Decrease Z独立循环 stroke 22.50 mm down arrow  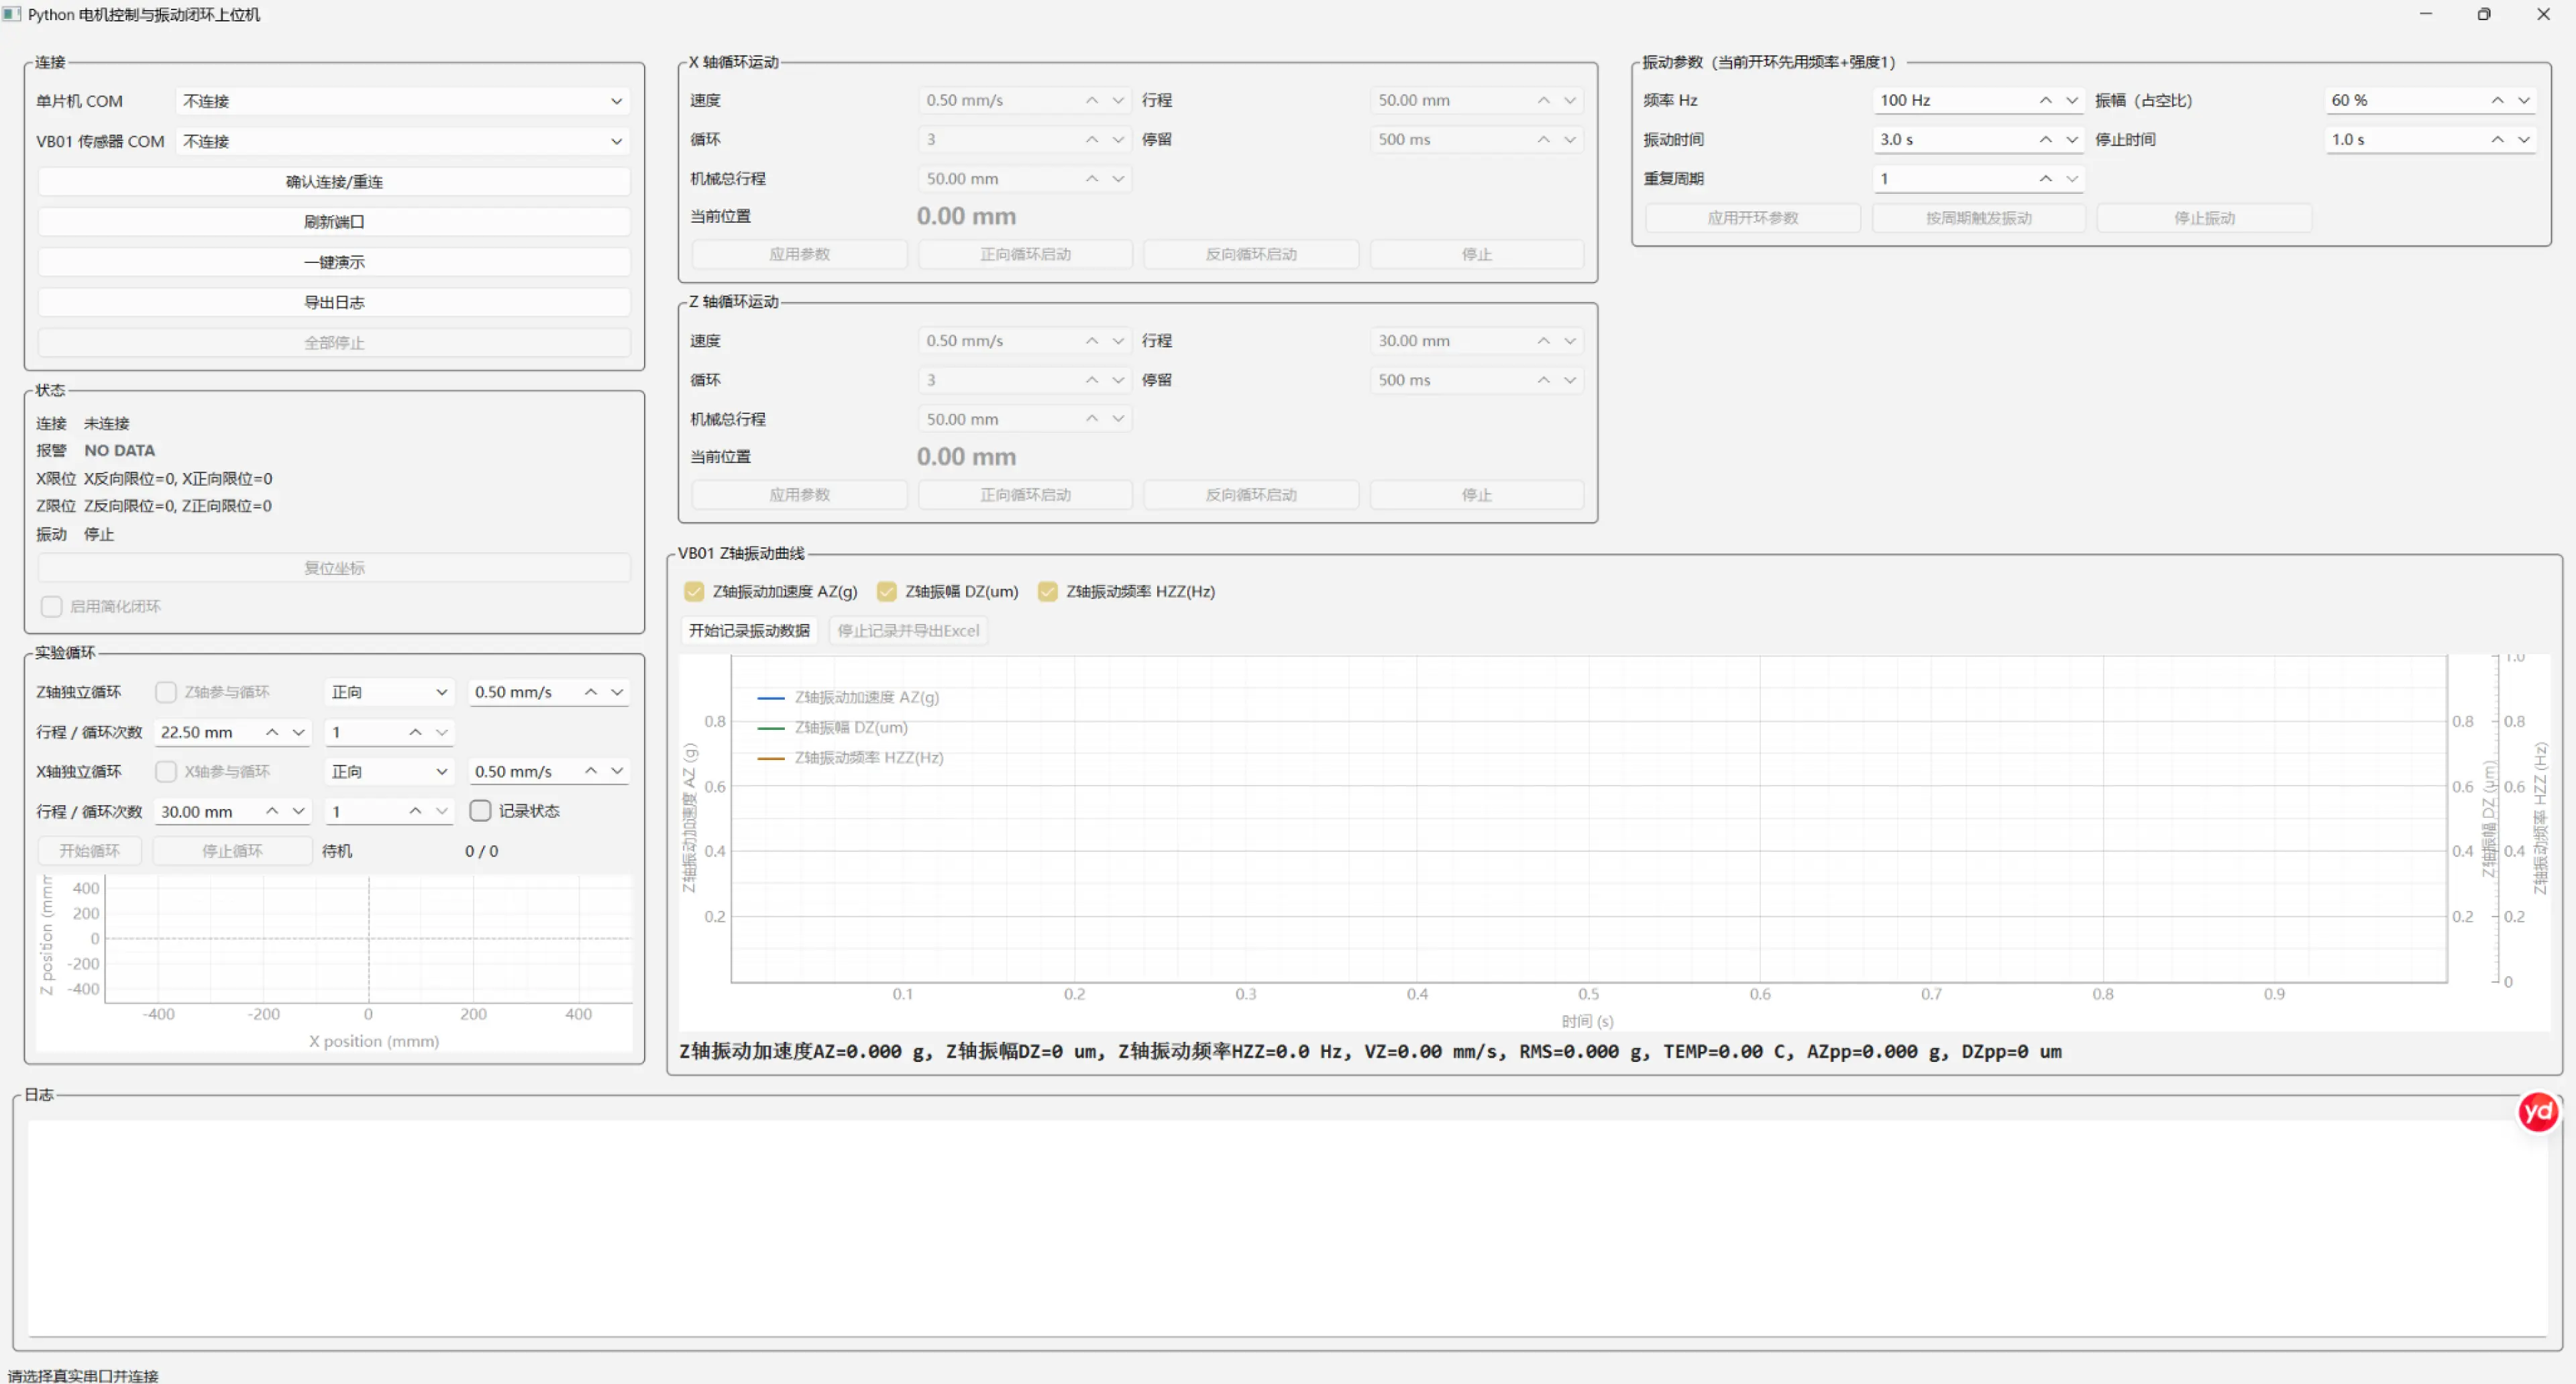(298, 732)
